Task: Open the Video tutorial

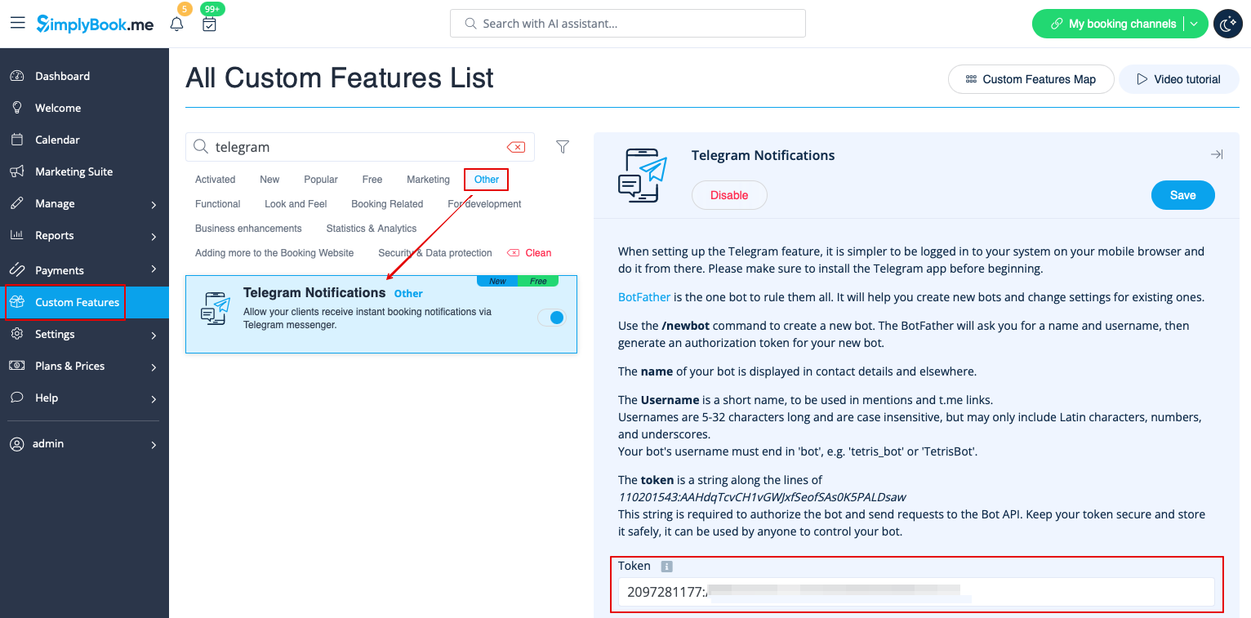Action: [1178, 79]
